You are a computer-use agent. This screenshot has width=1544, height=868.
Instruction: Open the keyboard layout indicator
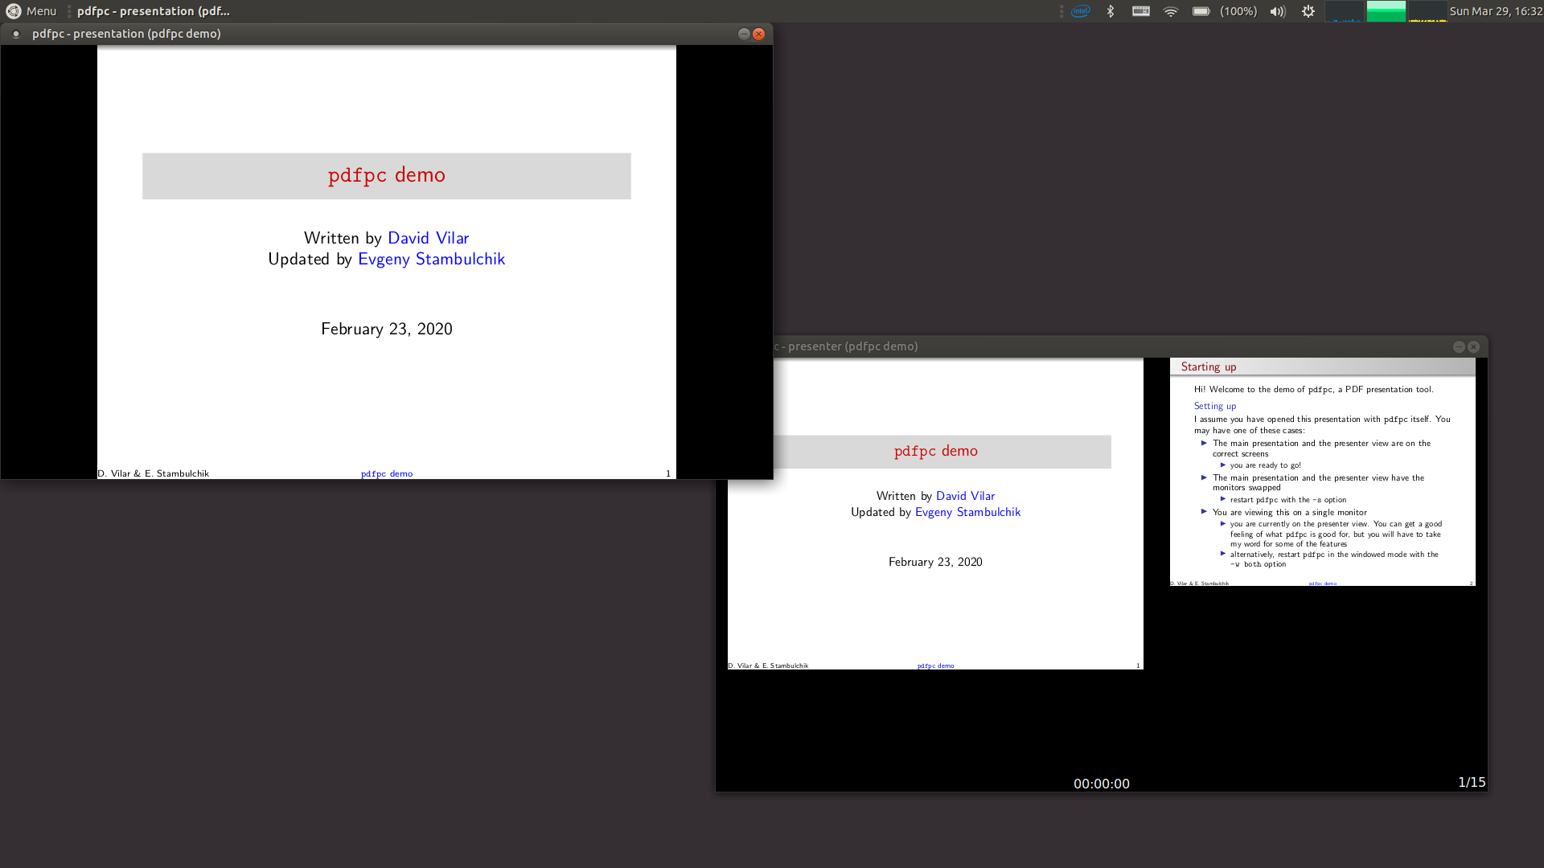(1140, 11)
